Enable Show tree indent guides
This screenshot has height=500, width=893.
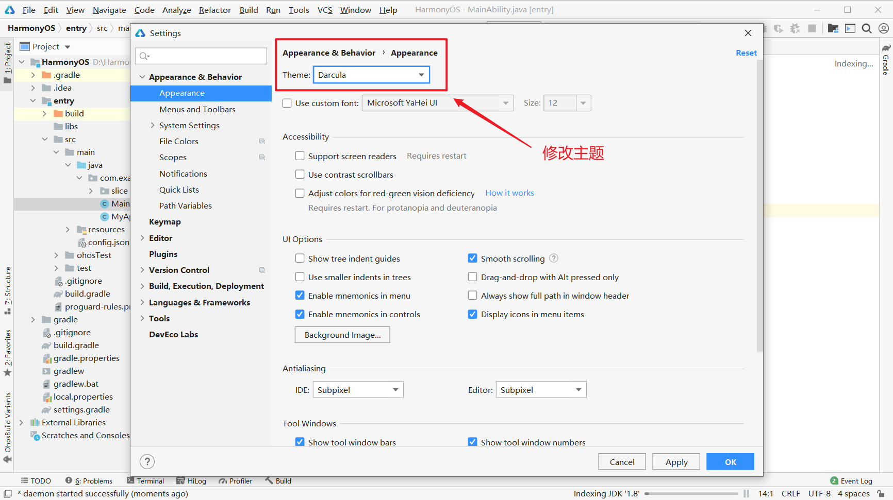click(x=300, y=258)
